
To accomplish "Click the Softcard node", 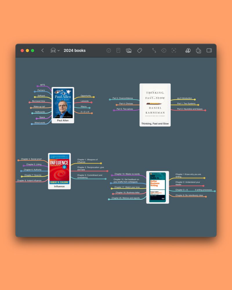I will click(x=41, y=96).
